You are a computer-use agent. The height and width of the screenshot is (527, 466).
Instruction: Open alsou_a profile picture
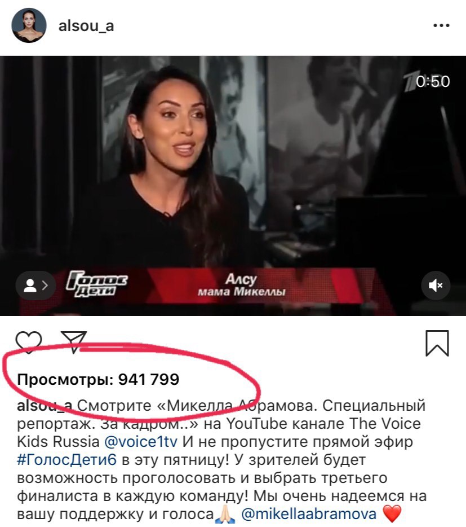pos(29,25)
